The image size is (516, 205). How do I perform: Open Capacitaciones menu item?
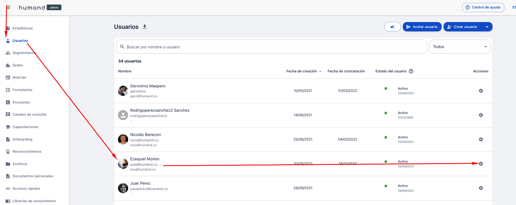pyautogui.click(x=25, y=127)
